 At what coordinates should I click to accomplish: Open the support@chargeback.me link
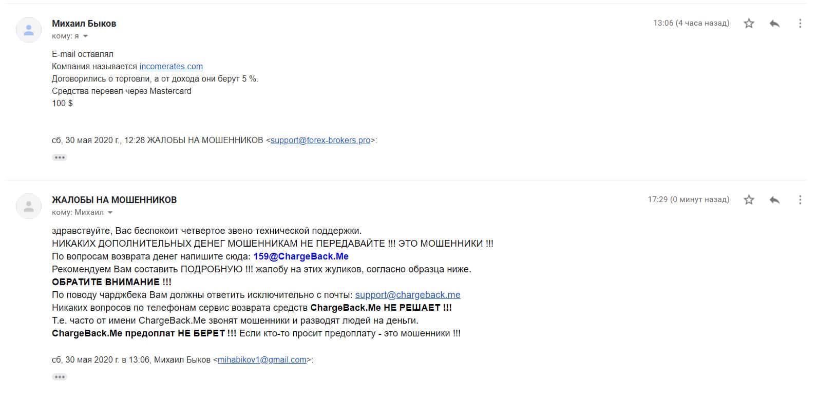(x=408, y=295)
